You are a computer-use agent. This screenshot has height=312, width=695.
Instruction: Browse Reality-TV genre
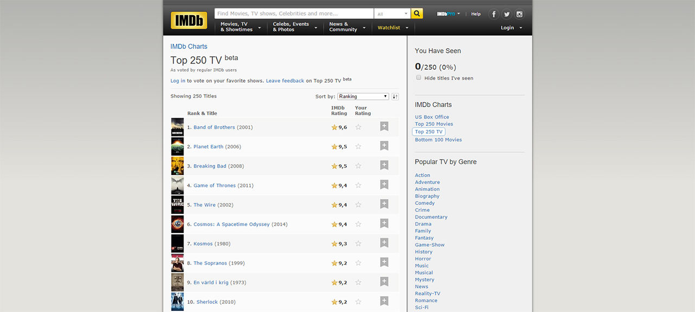point(428,294)
